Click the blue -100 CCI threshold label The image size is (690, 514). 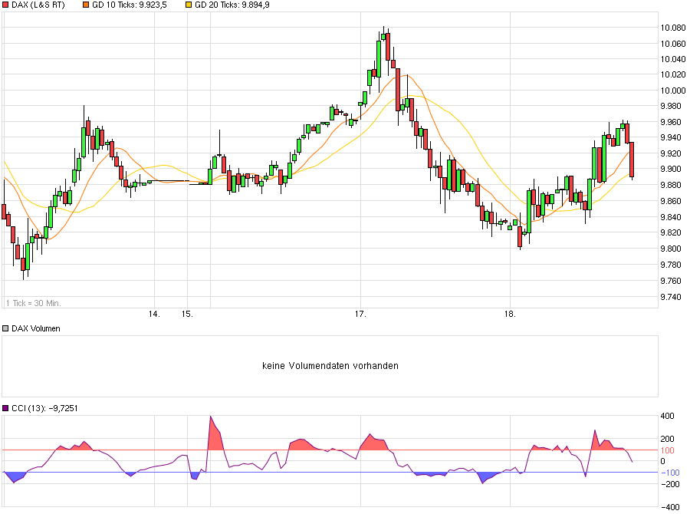click(670, 473)
